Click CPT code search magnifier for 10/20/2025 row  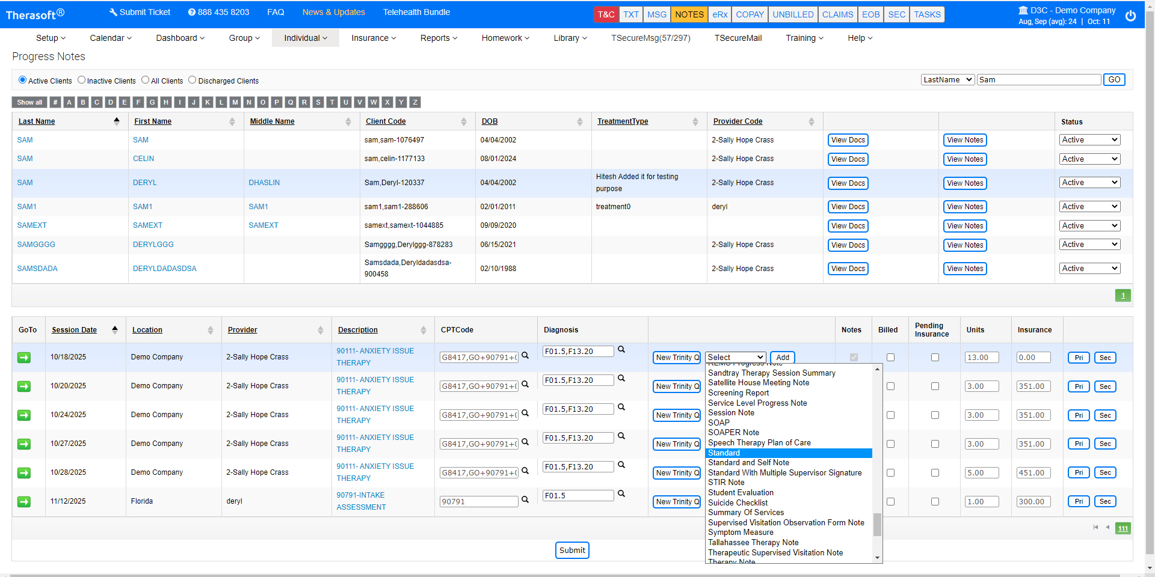[x=525, y=385]
